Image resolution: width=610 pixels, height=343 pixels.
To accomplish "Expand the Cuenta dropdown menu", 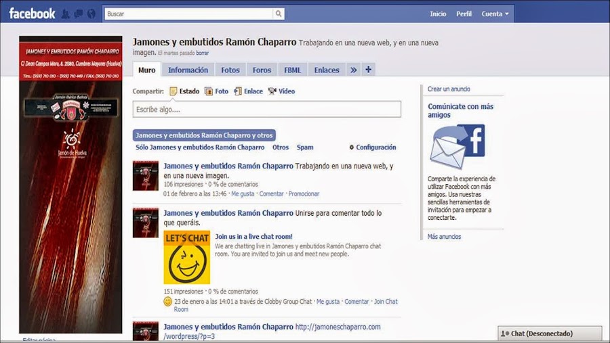I will coord(495,14).
